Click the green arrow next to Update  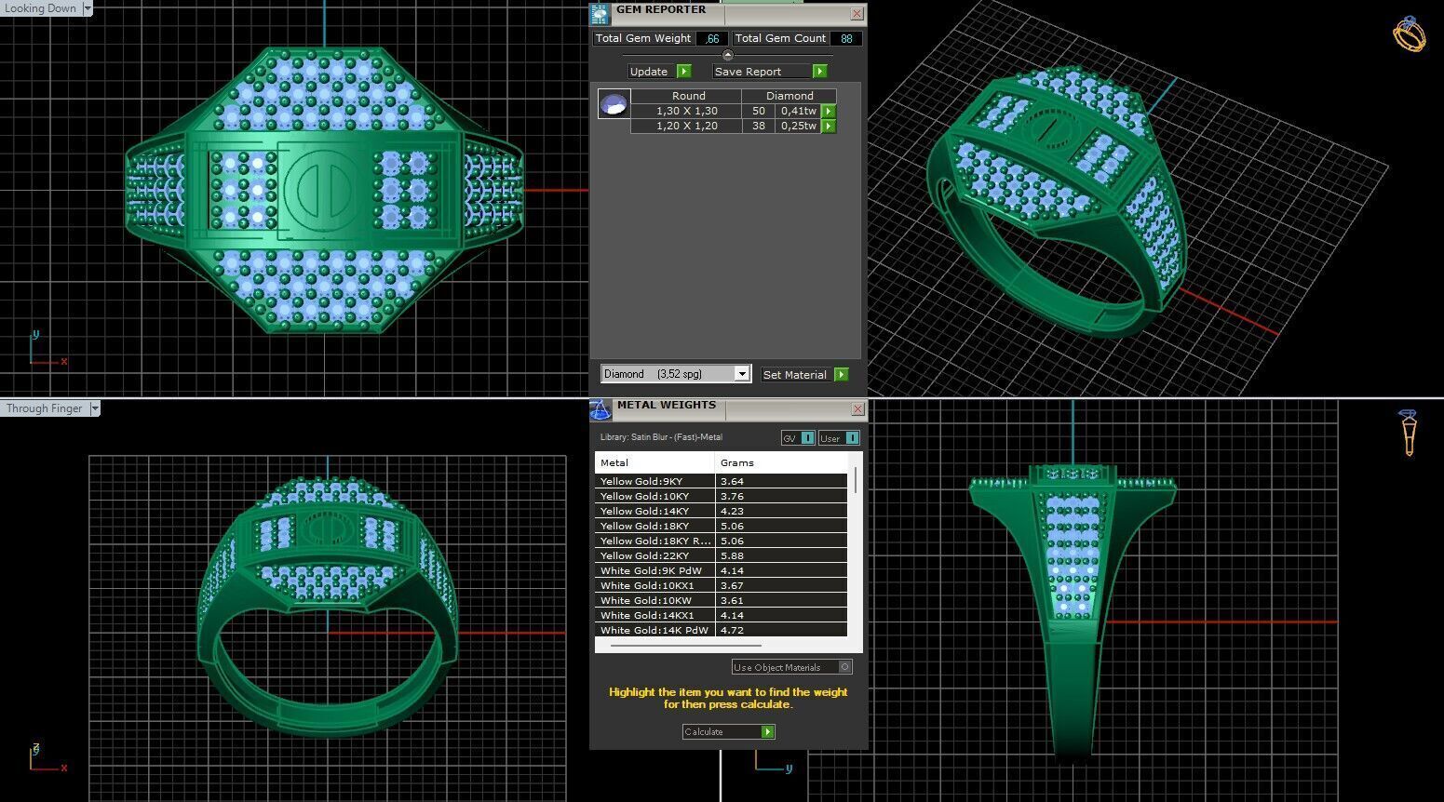pos(684,72)
